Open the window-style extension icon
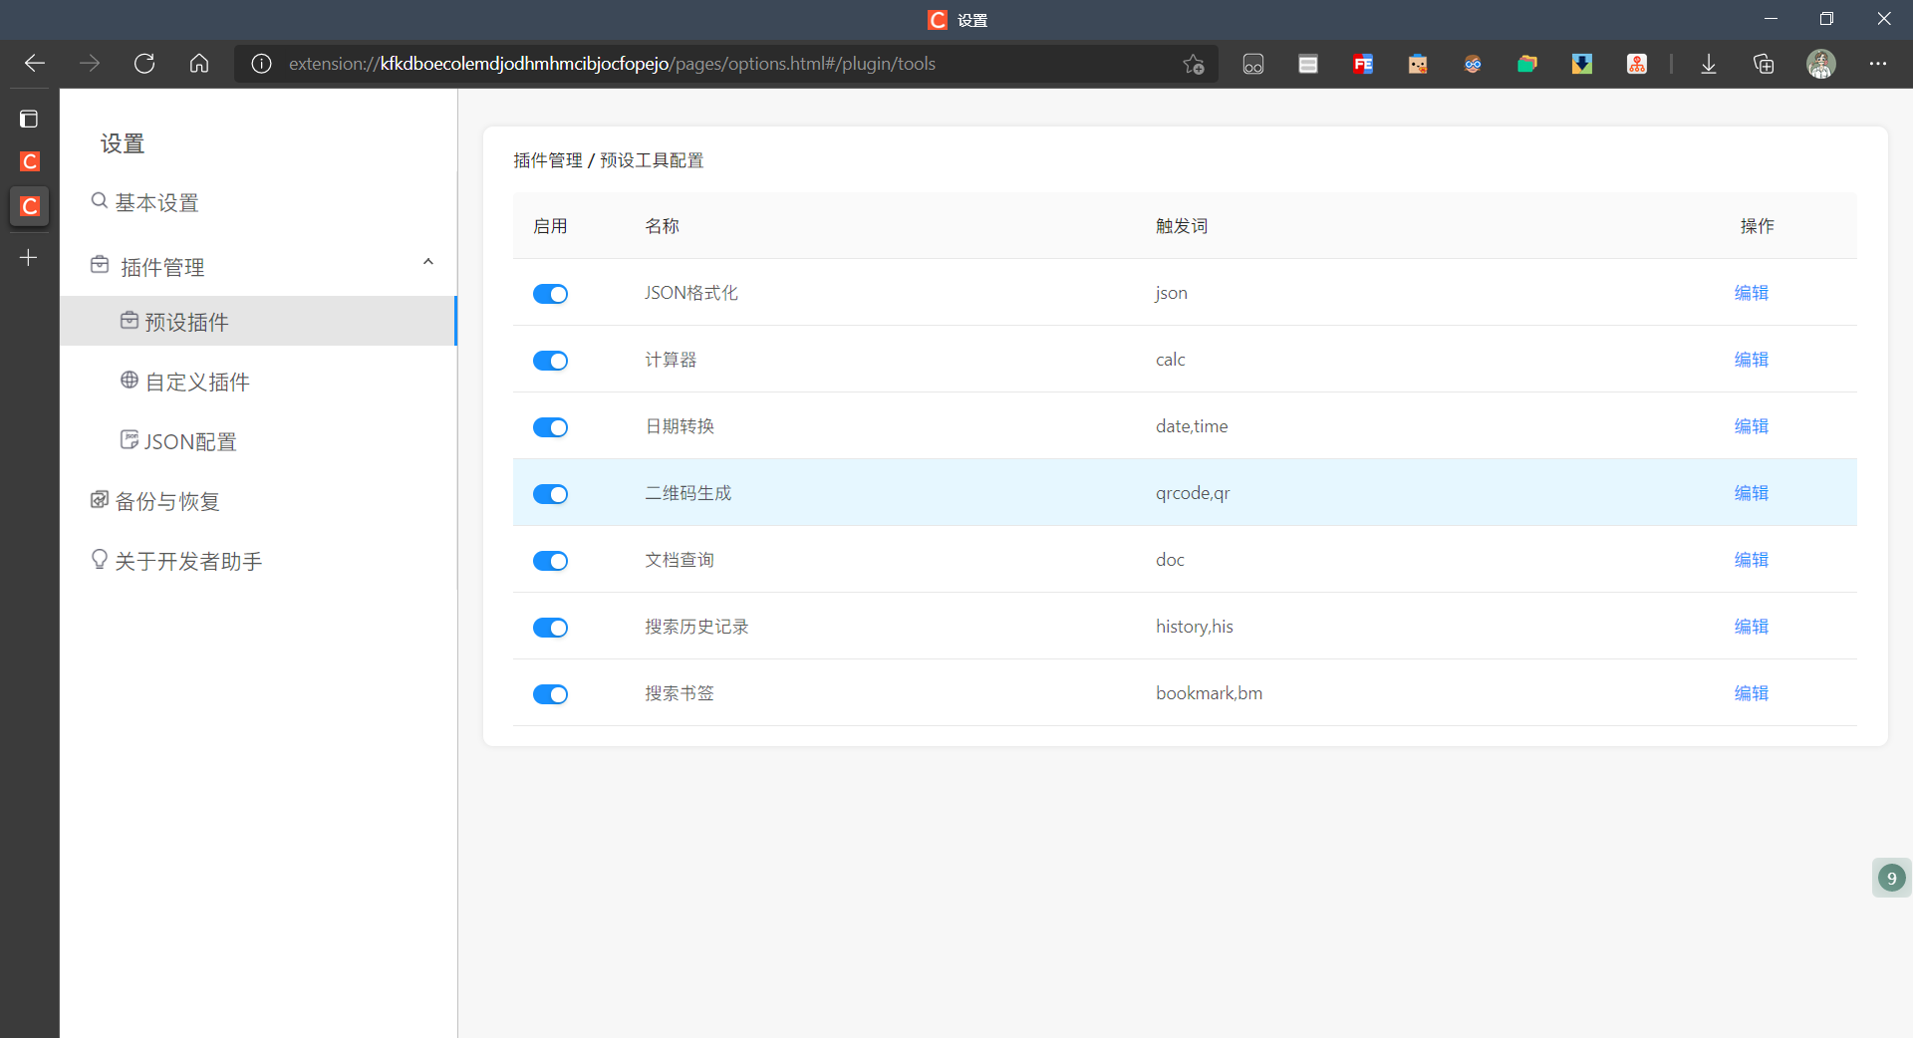1913x1038 pixels. 1308,64
